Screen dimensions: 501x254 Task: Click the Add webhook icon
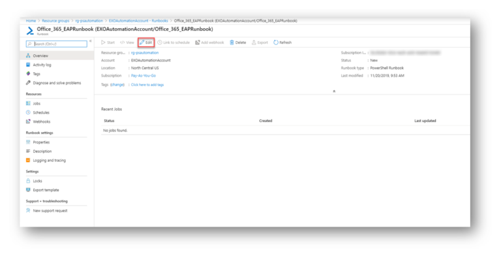pos(198,42)
